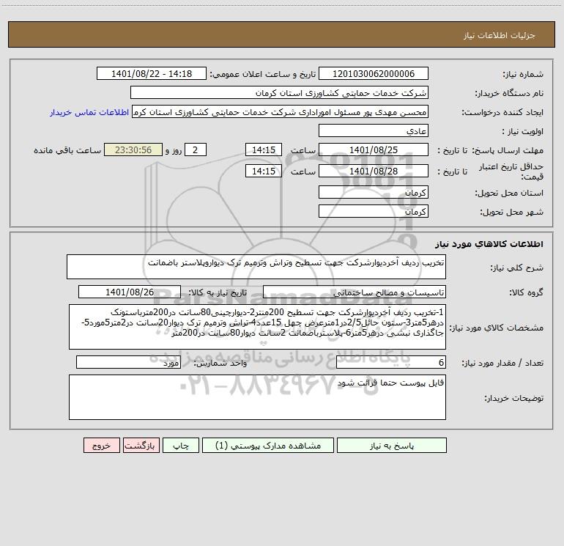Click response deadline date 1401/08/25
Image resolution: width=564 pixels, height=546 pixels.
pos(374,150)
